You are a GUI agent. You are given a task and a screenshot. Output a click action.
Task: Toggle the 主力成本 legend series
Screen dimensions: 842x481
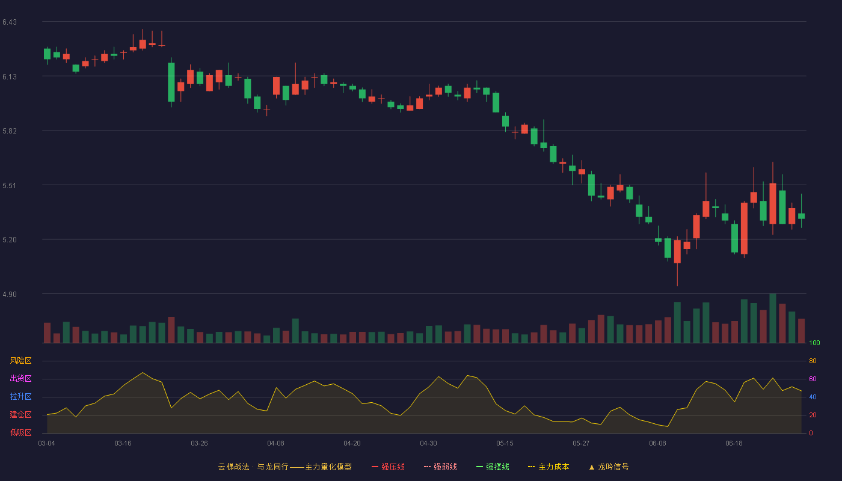pos(549,467)
